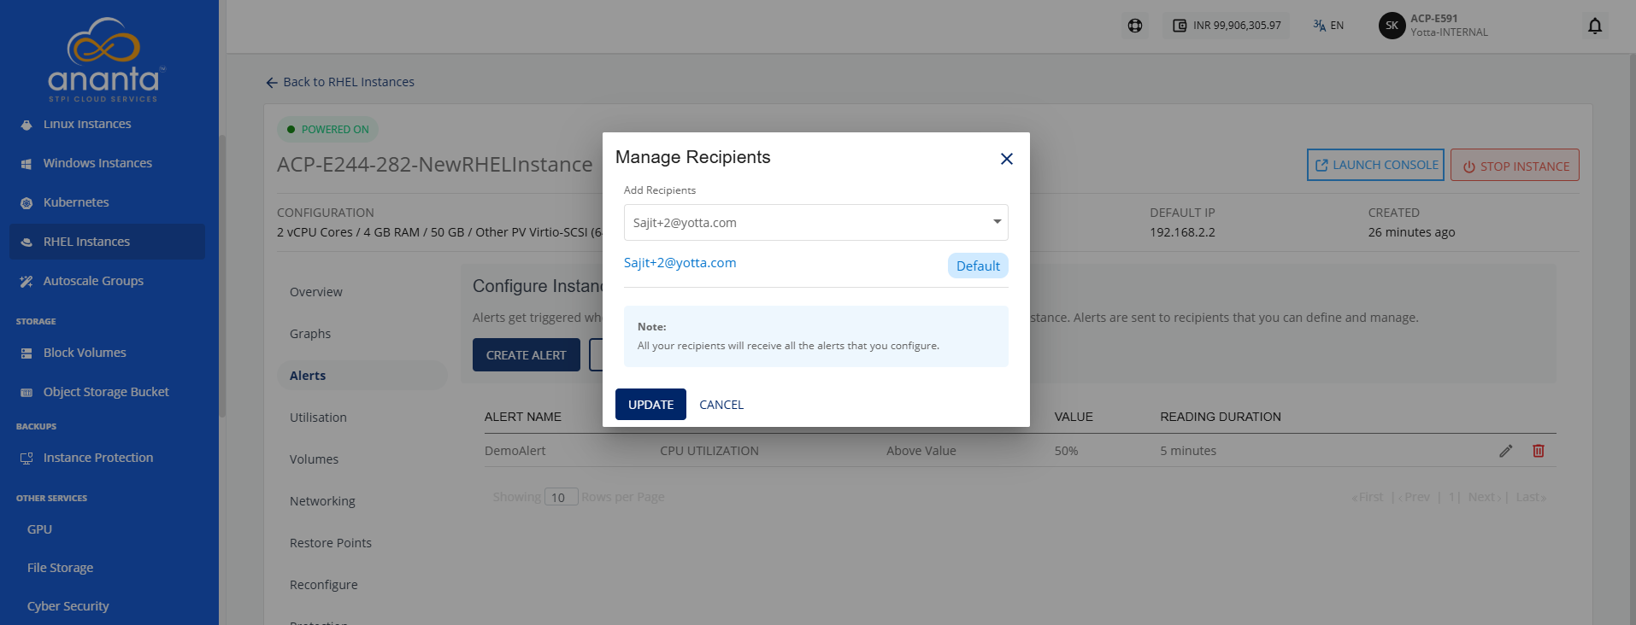
Task: Open Windows Instances in the sidebar
Action: (97, 163)
